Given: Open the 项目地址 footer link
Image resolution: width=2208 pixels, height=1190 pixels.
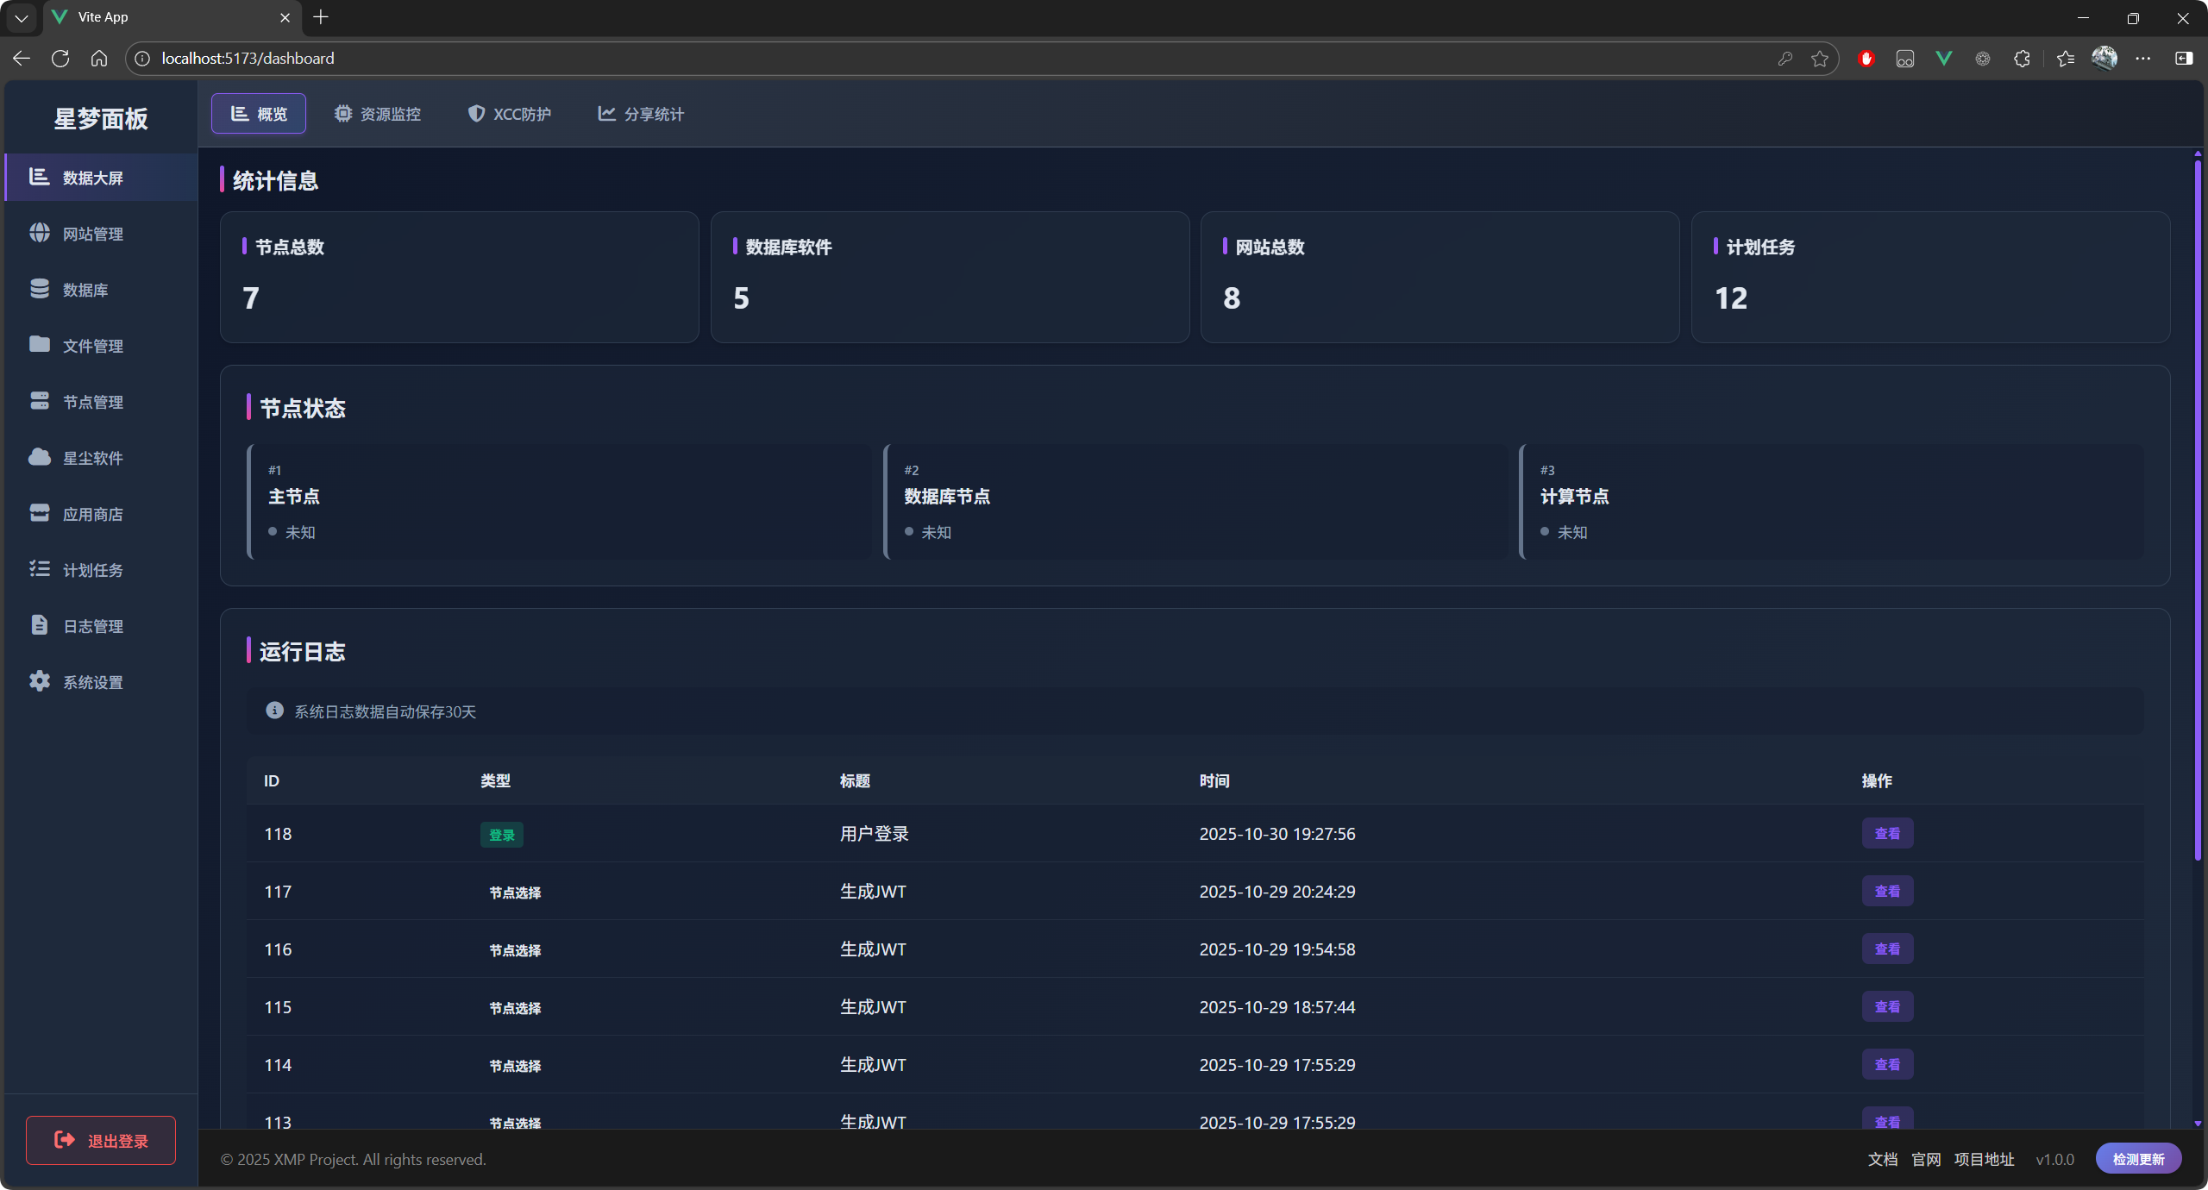Looking at the screenshot, I should pyautogui.click(x=1984, y=1160).
